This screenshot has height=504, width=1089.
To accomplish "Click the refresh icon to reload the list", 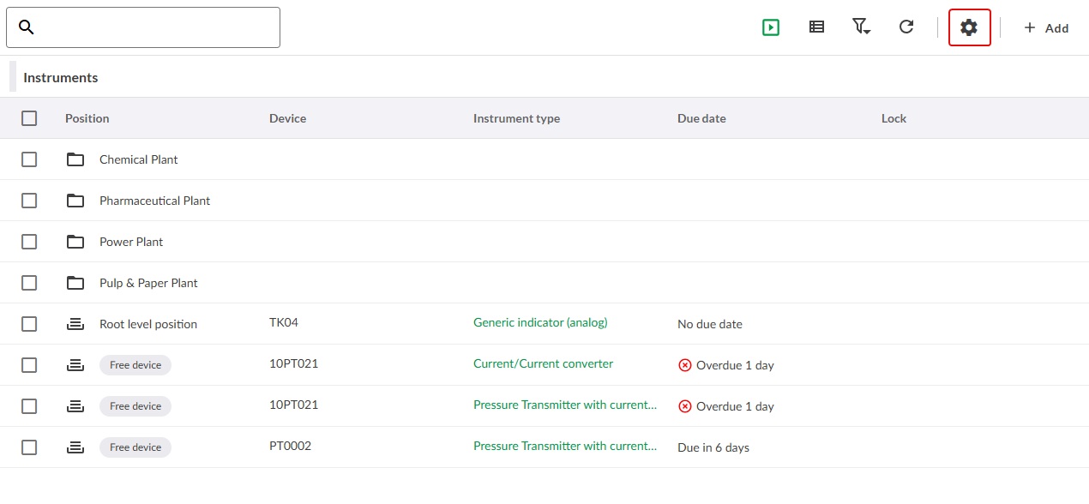I will click(x=906, y=27).
